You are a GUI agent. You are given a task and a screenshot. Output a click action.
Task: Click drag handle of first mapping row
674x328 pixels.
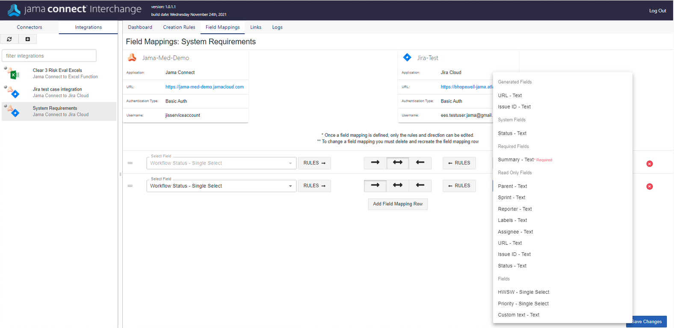[x=130, y=163]
